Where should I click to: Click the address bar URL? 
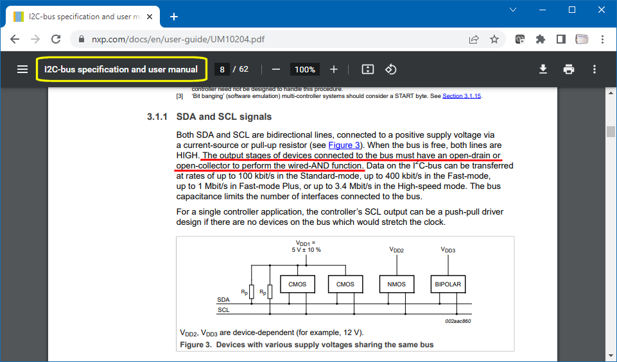(x=178, y=39)
